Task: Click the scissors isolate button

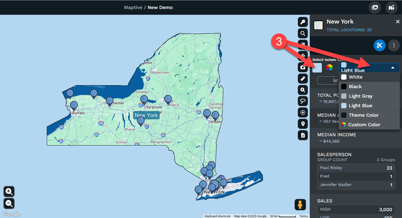Action: (x=380, y=46)
